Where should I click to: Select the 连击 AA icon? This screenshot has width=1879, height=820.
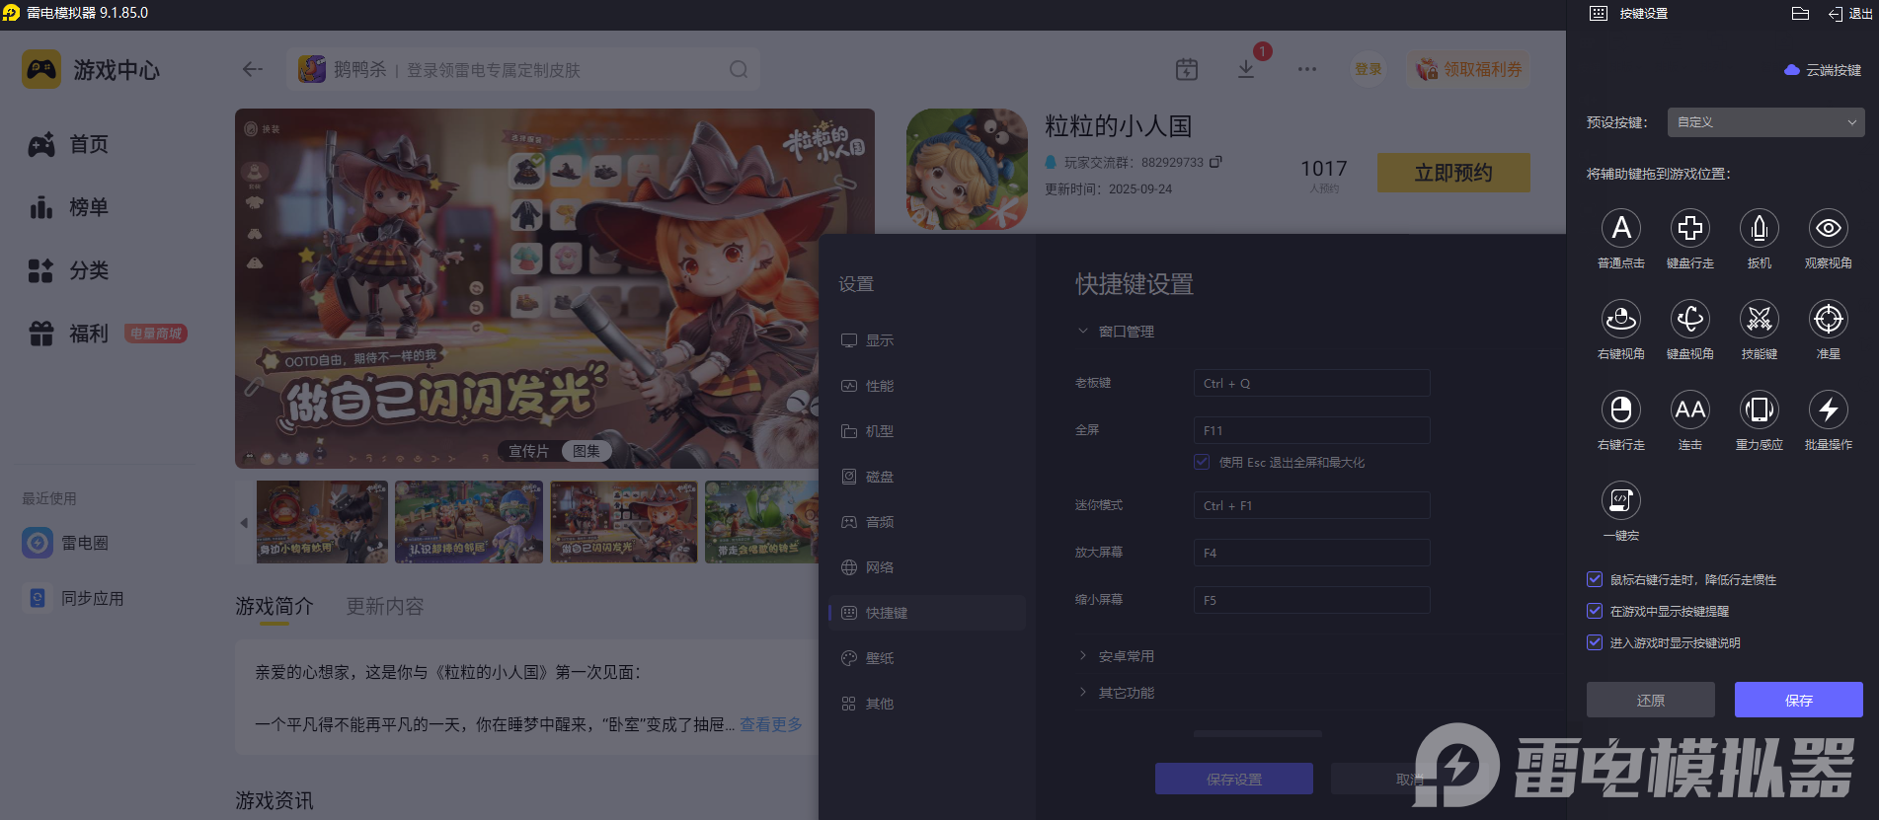coord(1689,410)
